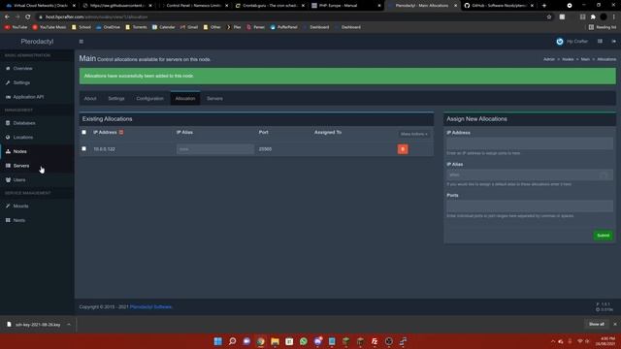Open Locations in the sidebar
Screen dimensions: 621x349
click(x=23, y=138)
